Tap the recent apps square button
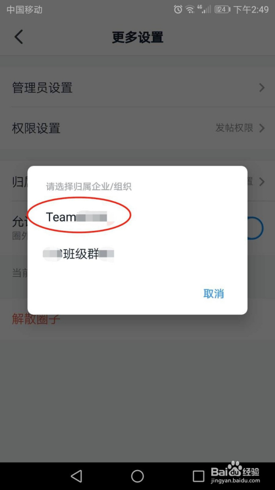 click(x=199, y=476)
